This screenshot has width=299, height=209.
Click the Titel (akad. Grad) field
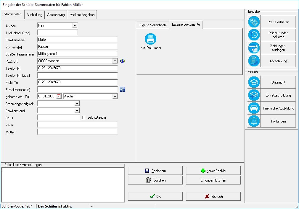pos(57,33)
